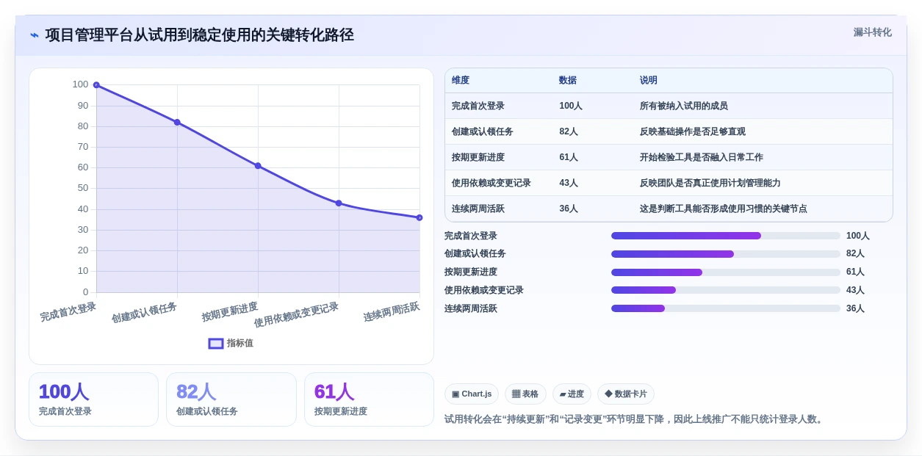Select the 表格 tag chip
The image size is (922, 456).
(x=525, y=394)
